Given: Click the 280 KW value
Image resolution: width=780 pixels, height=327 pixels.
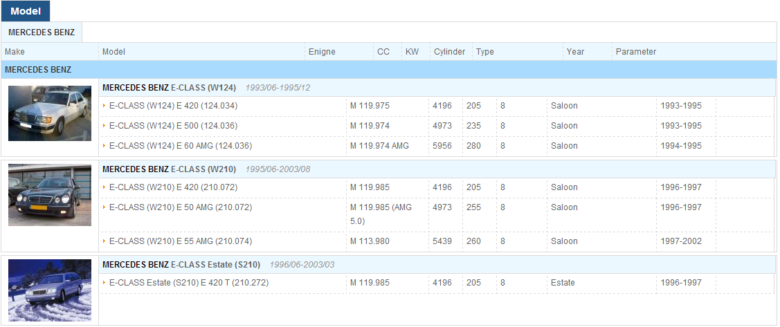Looking at the screenshot, I should click(x=473, y=146).
